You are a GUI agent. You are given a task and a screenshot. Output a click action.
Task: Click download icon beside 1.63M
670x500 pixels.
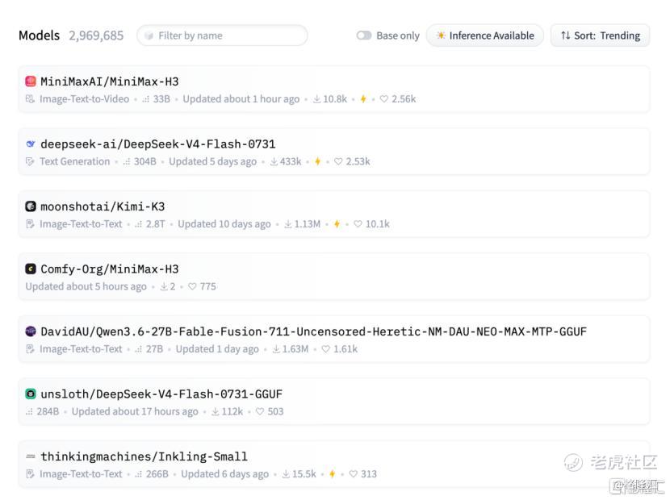[276, 349]
